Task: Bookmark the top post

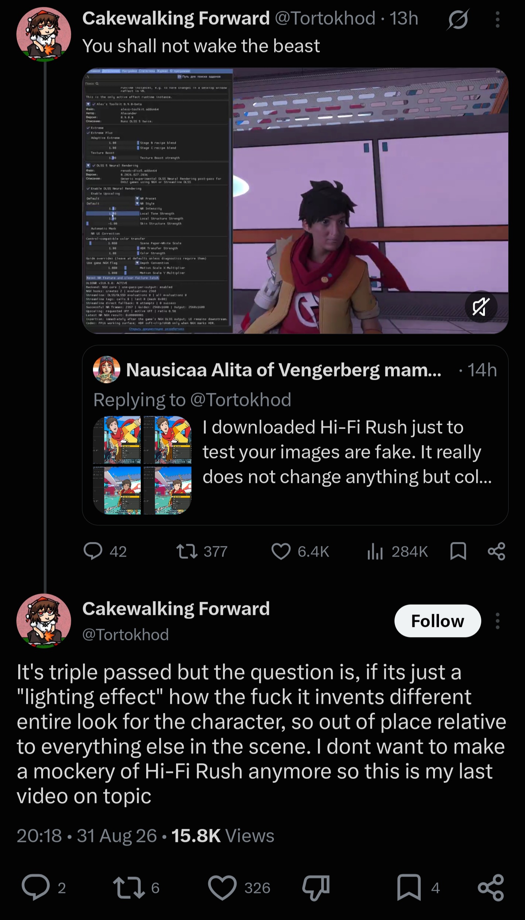Action: click(458, 551)
